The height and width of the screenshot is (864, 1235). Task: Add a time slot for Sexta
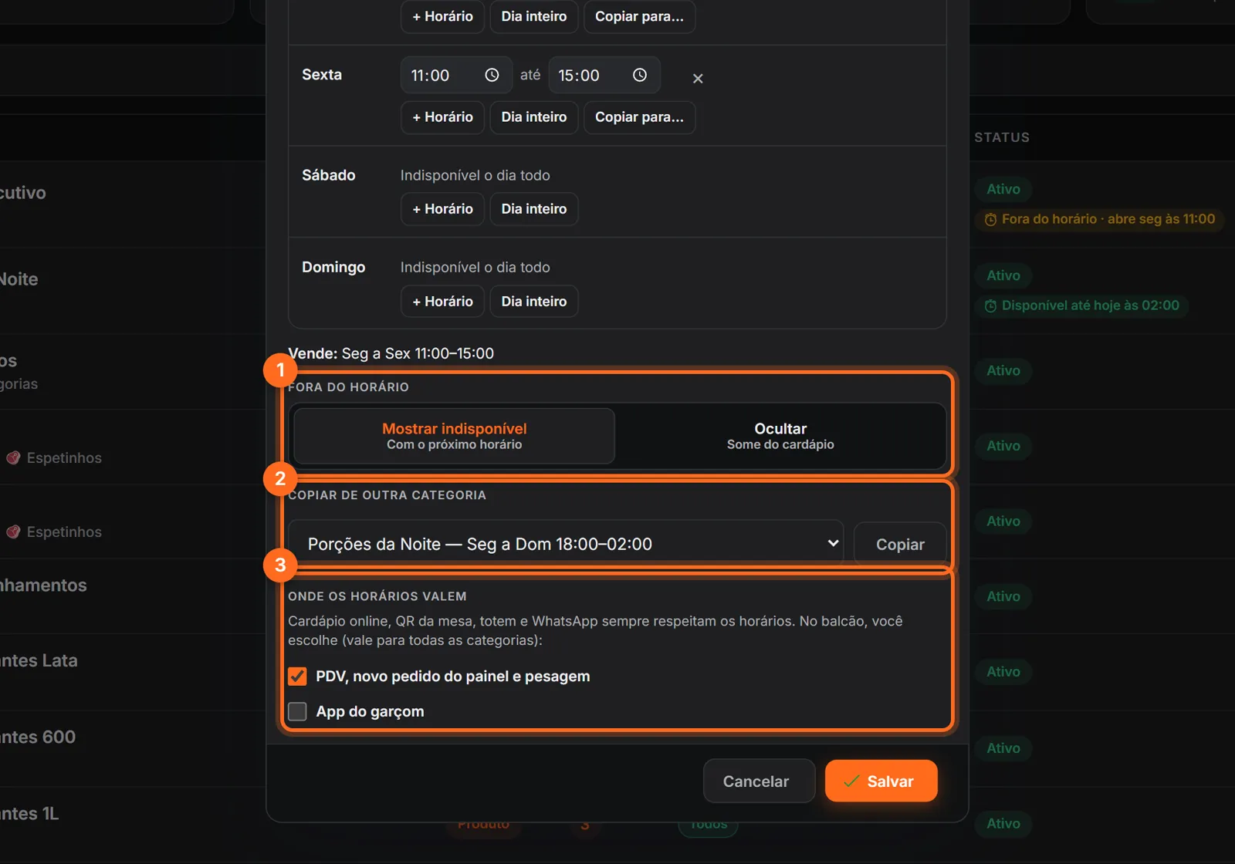pyautogui.click(x=442, y=117)
